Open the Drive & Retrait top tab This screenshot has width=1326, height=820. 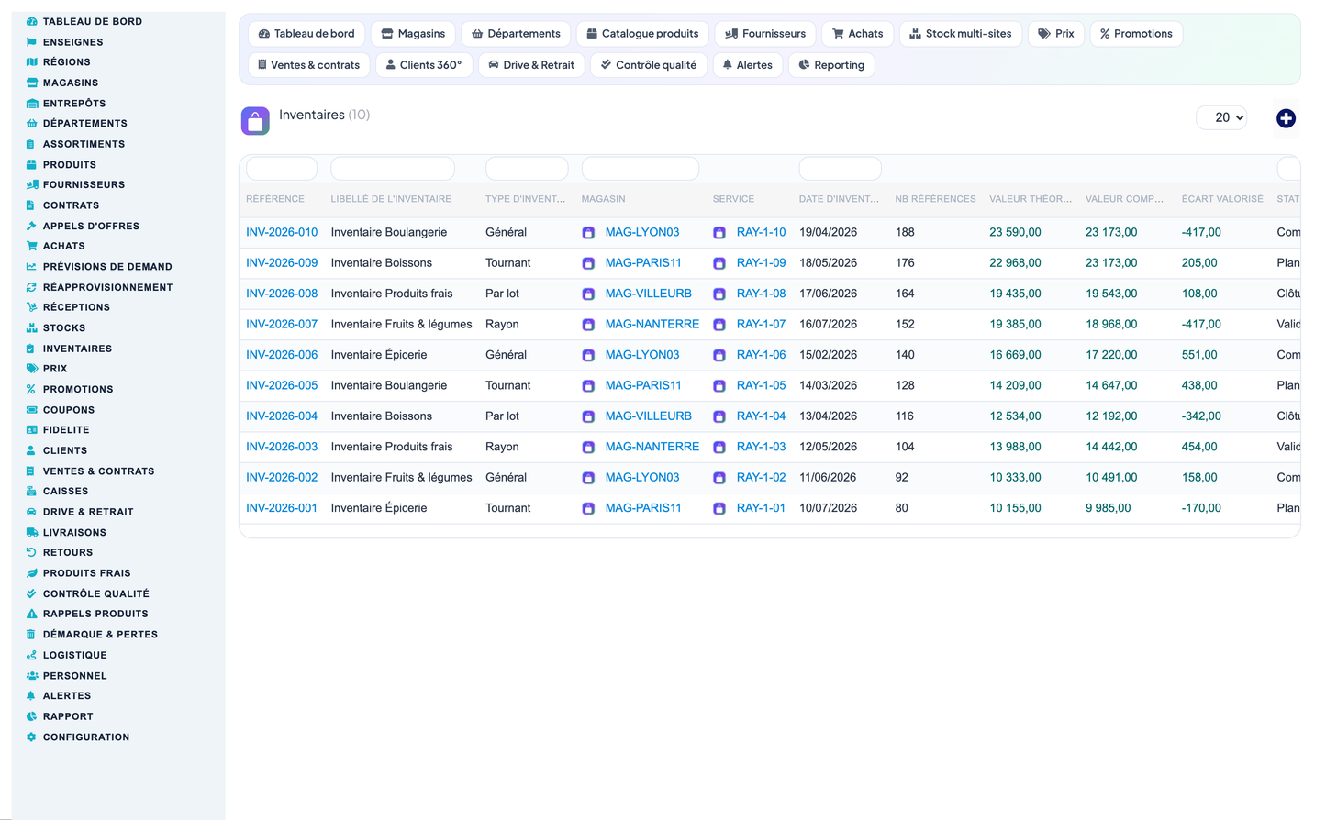[x=531, y=65]
